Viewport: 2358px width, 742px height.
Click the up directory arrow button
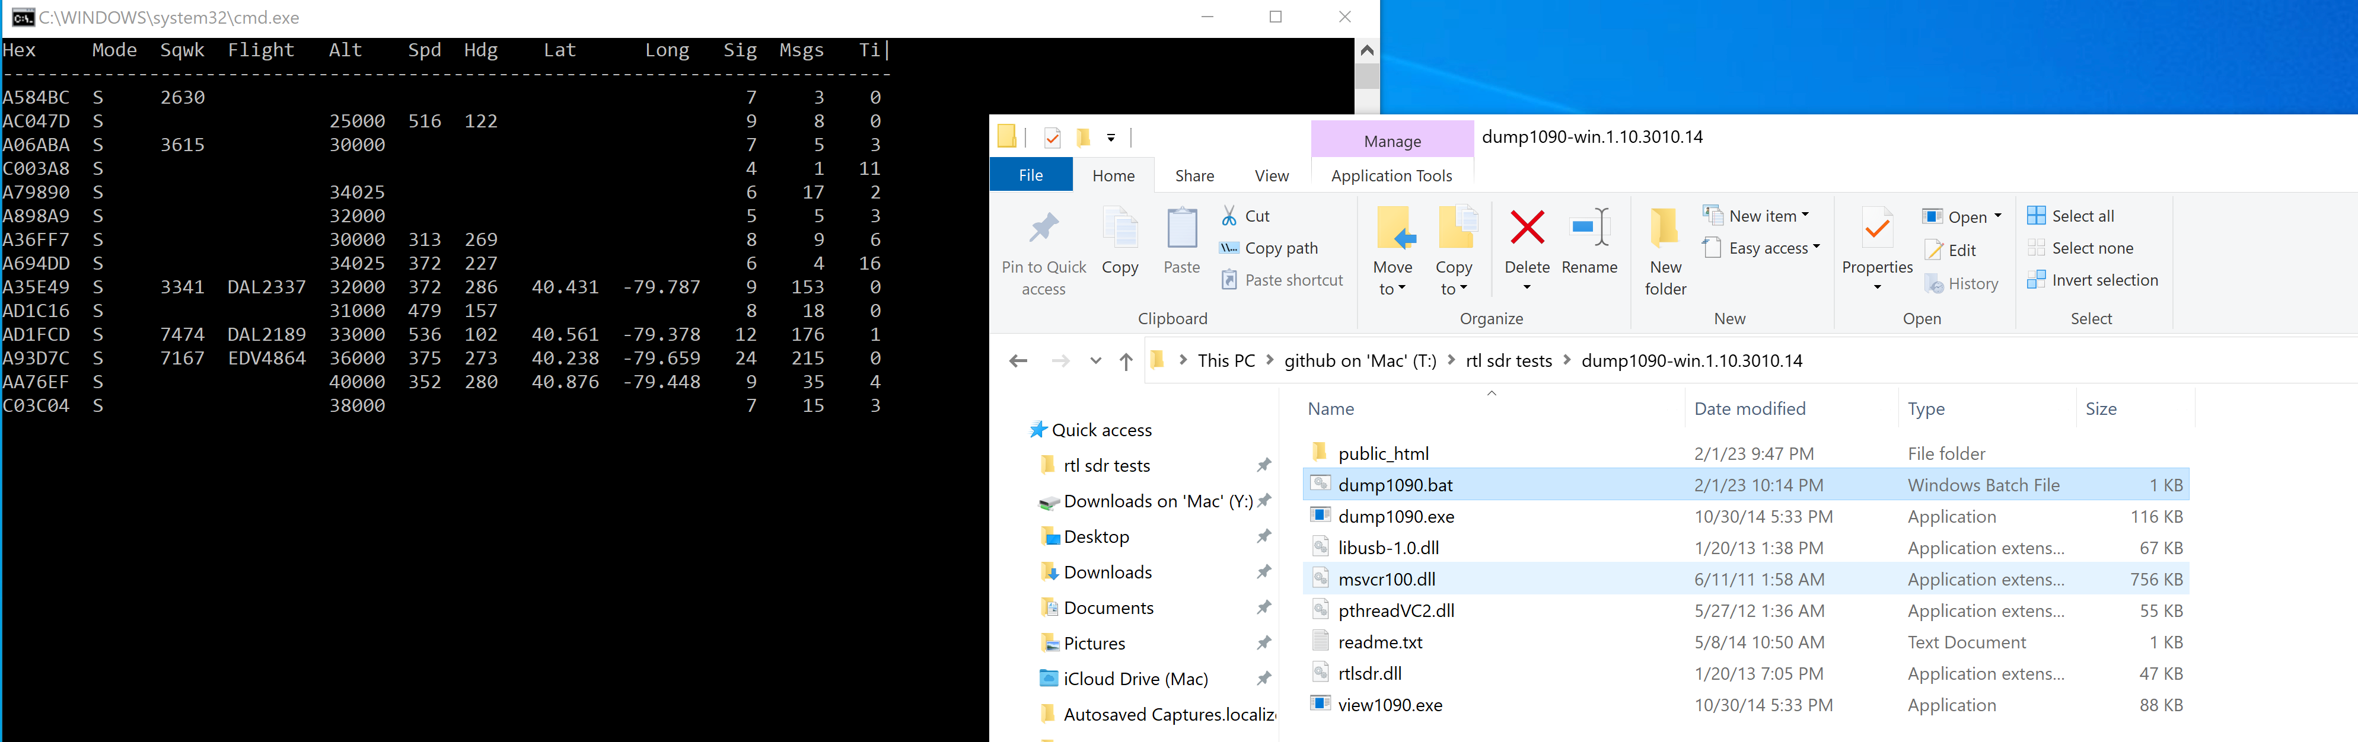[x=1126, y=362]
